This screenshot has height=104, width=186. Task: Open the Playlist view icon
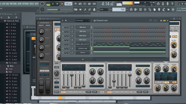[x=131, y=10]
